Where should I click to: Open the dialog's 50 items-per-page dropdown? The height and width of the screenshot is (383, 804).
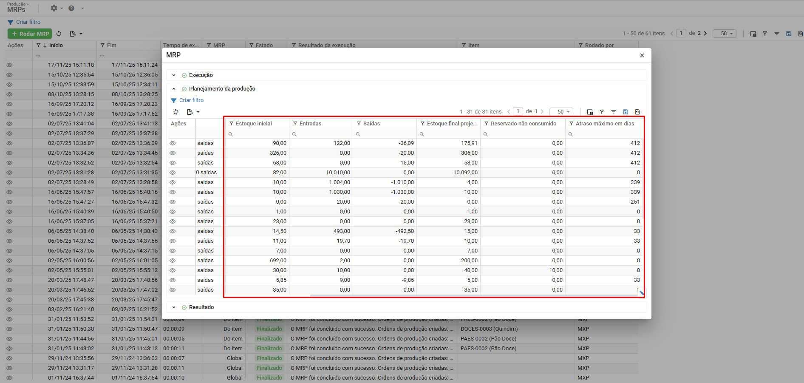pyautogui.click(x=561, y=112)
